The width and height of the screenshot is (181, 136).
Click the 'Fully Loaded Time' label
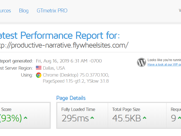click(x=78, y=110)
